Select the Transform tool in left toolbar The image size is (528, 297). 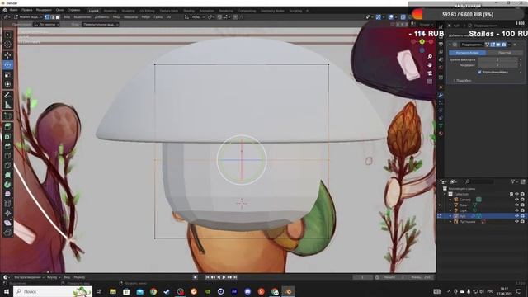pyautogui.click(x=7, y=84)
